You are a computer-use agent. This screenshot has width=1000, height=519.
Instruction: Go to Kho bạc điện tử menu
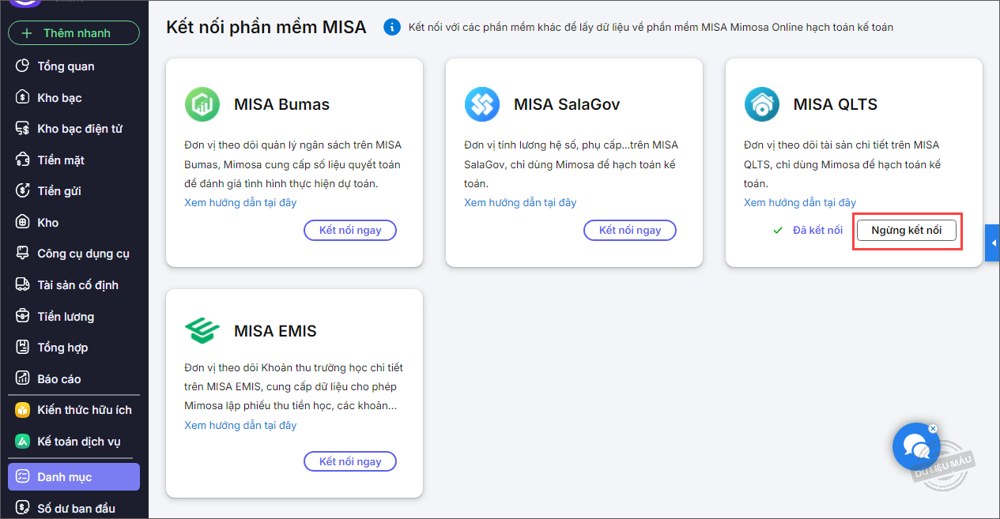[x=79, y=129]
